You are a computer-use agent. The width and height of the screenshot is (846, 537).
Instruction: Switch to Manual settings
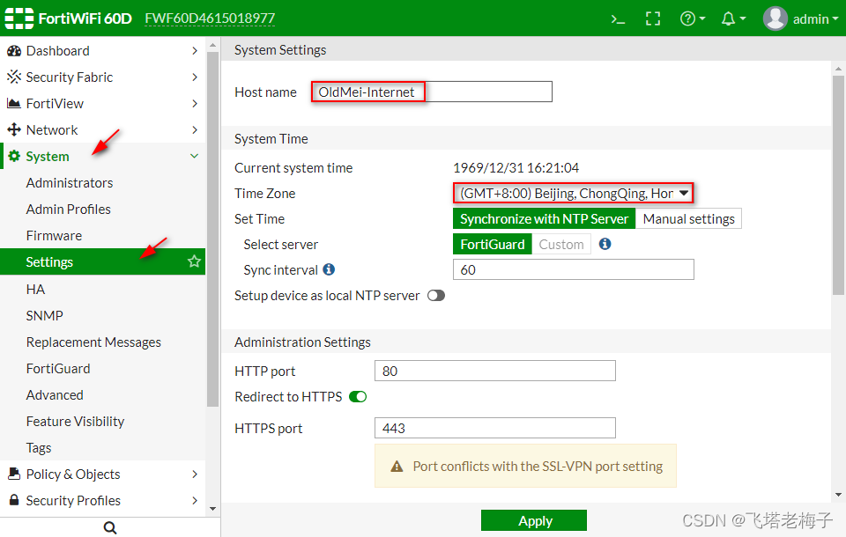click(688, 218)
